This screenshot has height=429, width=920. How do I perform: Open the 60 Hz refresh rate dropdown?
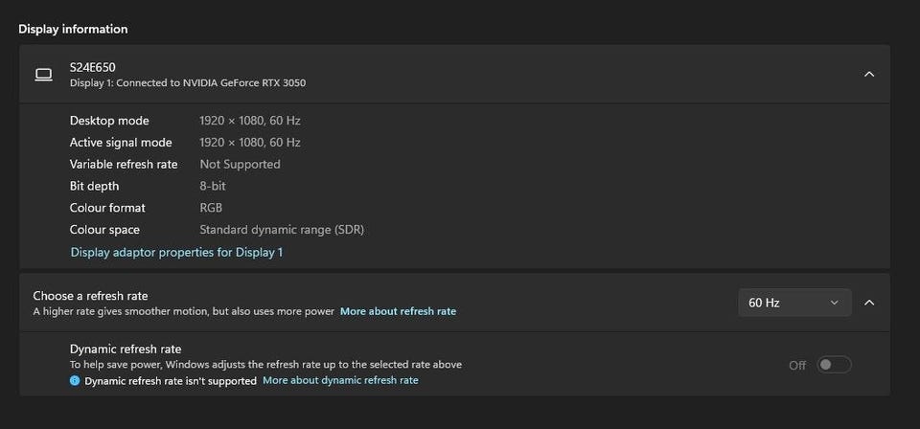tap(793, 303)
